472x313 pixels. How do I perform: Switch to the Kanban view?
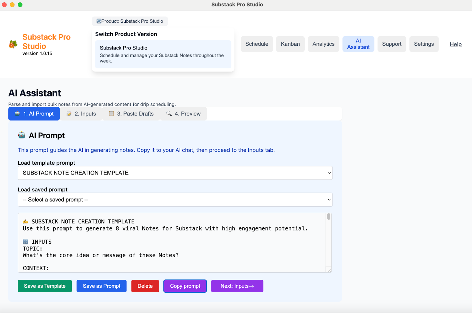click(290, 44)
